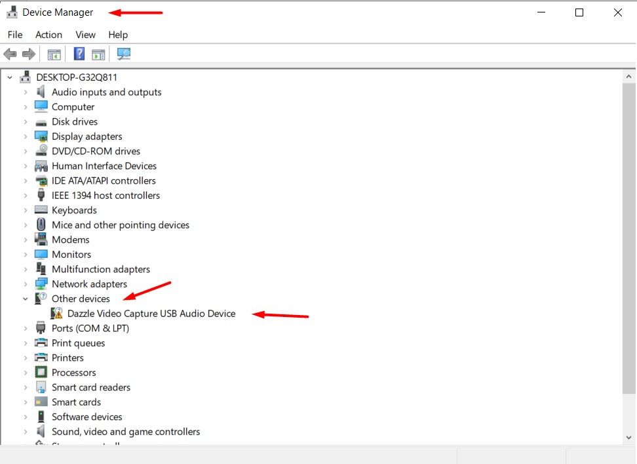Click the show/hide action pane icon
The height and width of the screenshot is (464, 637).
98,54
